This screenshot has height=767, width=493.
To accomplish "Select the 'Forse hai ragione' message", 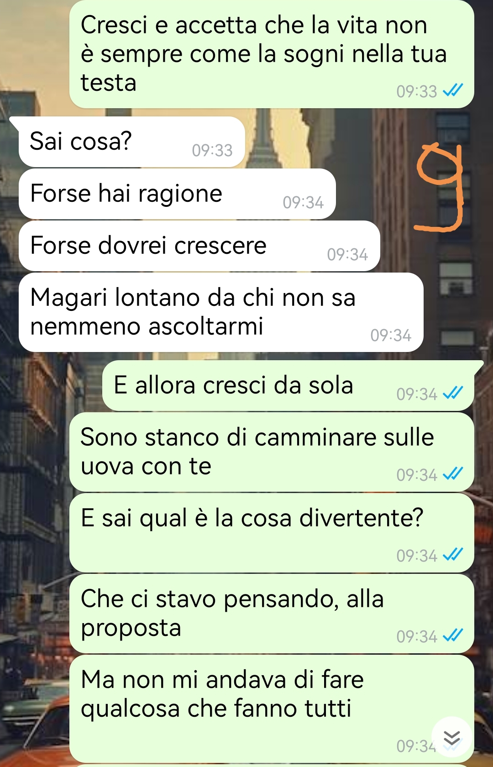I will (177, 194).
